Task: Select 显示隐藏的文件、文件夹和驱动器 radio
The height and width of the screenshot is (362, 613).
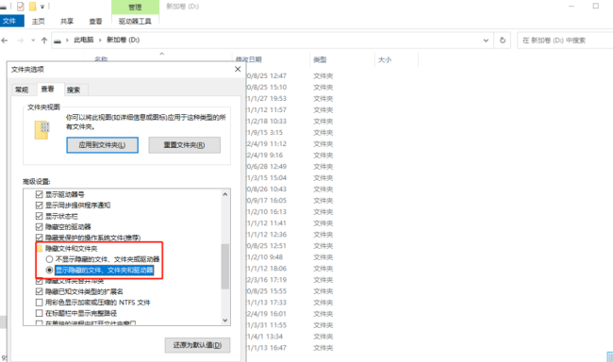Action: (49, 270)
